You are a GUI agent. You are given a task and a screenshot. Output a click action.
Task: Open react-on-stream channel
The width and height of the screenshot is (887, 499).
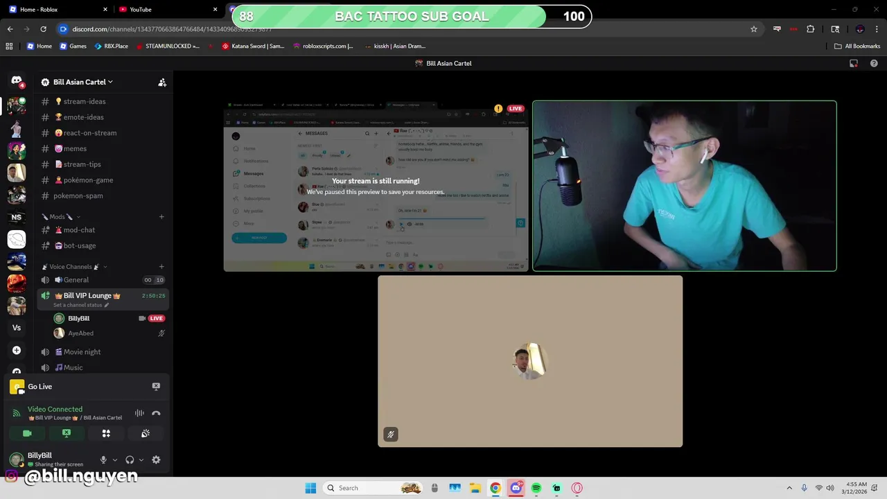[104, 132]
